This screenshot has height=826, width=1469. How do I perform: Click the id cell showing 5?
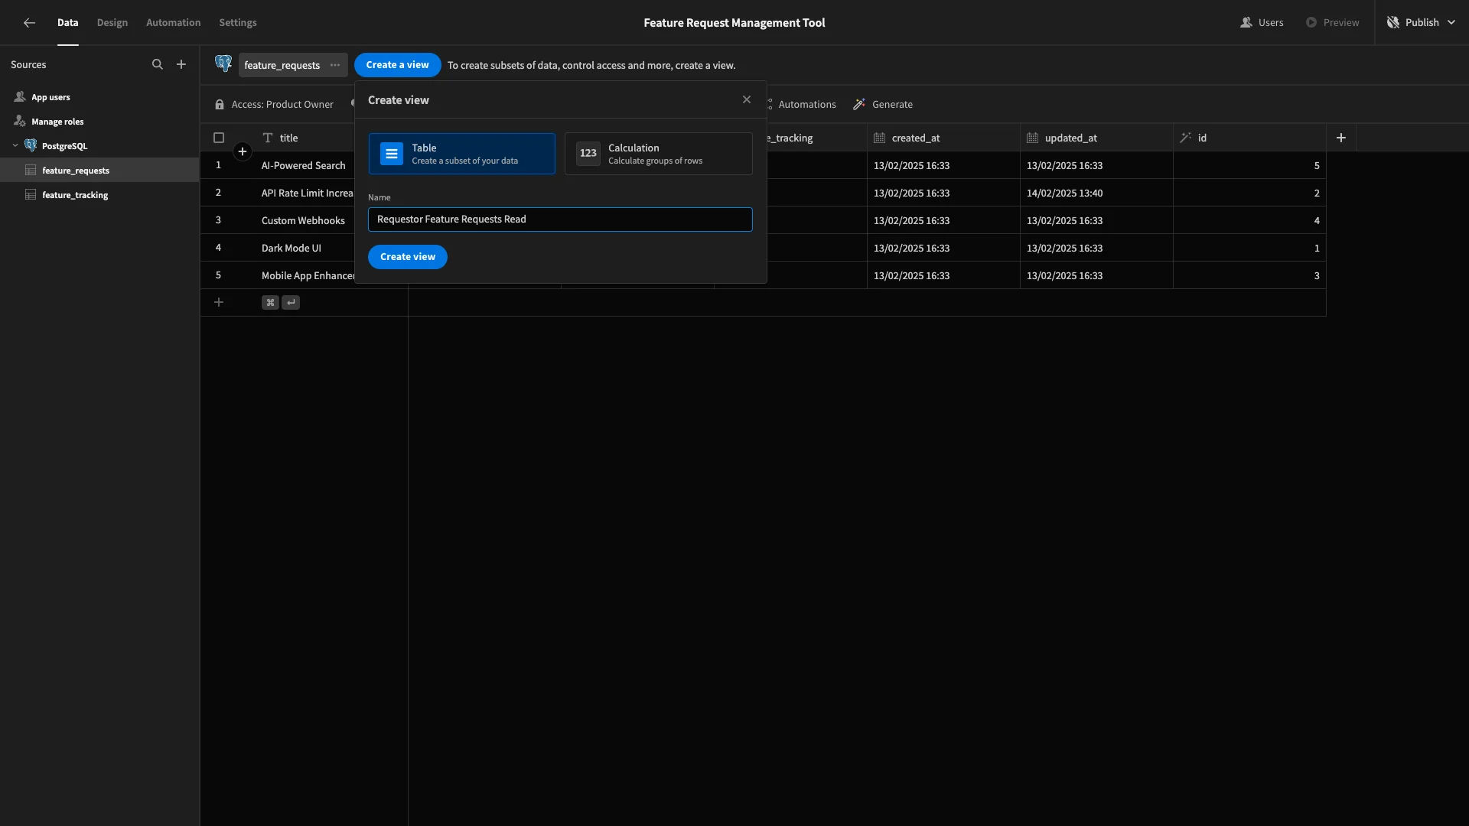(x=1249, y=165)
